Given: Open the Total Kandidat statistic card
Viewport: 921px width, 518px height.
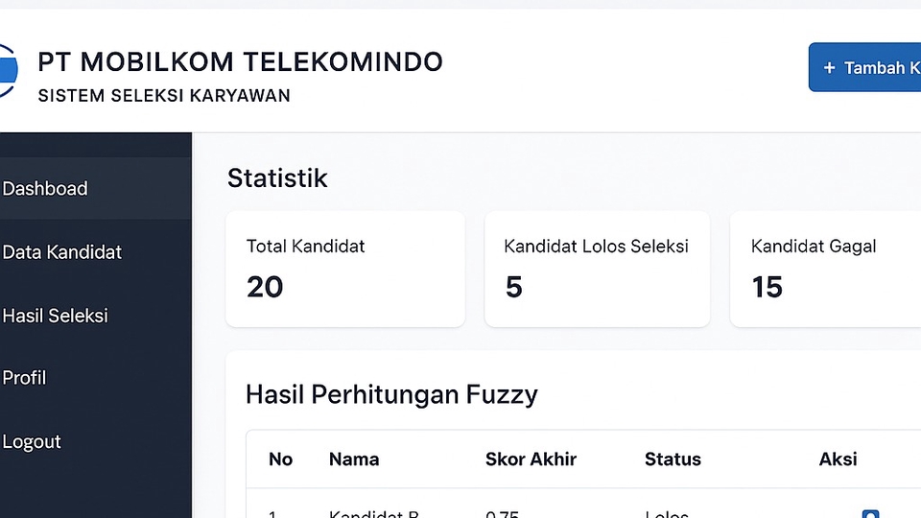Looking at the screenshot, I should point(345,269).
